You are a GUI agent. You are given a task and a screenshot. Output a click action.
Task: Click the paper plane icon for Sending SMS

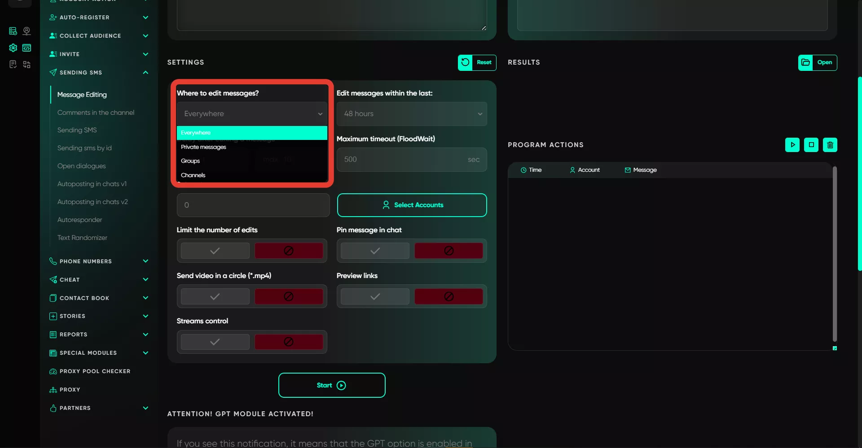point(53,72)
